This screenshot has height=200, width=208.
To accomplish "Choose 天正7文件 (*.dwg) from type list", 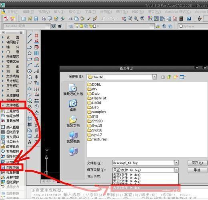I will 146,178.
